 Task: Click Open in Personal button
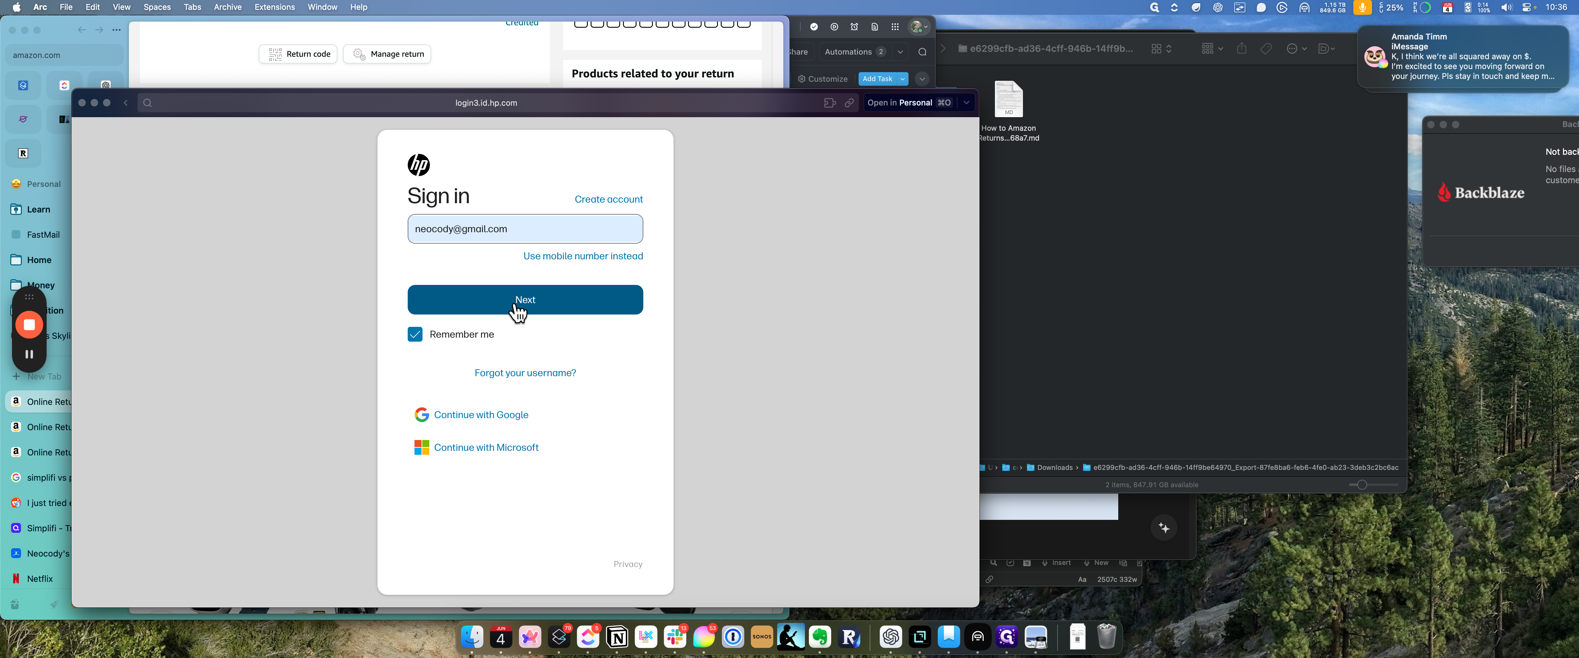coord(909,103)
